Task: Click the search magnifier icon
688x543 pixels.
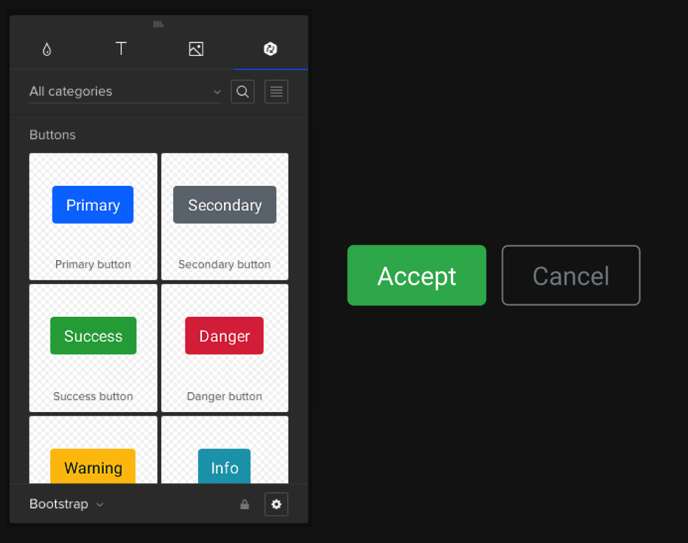Action: 243,92
